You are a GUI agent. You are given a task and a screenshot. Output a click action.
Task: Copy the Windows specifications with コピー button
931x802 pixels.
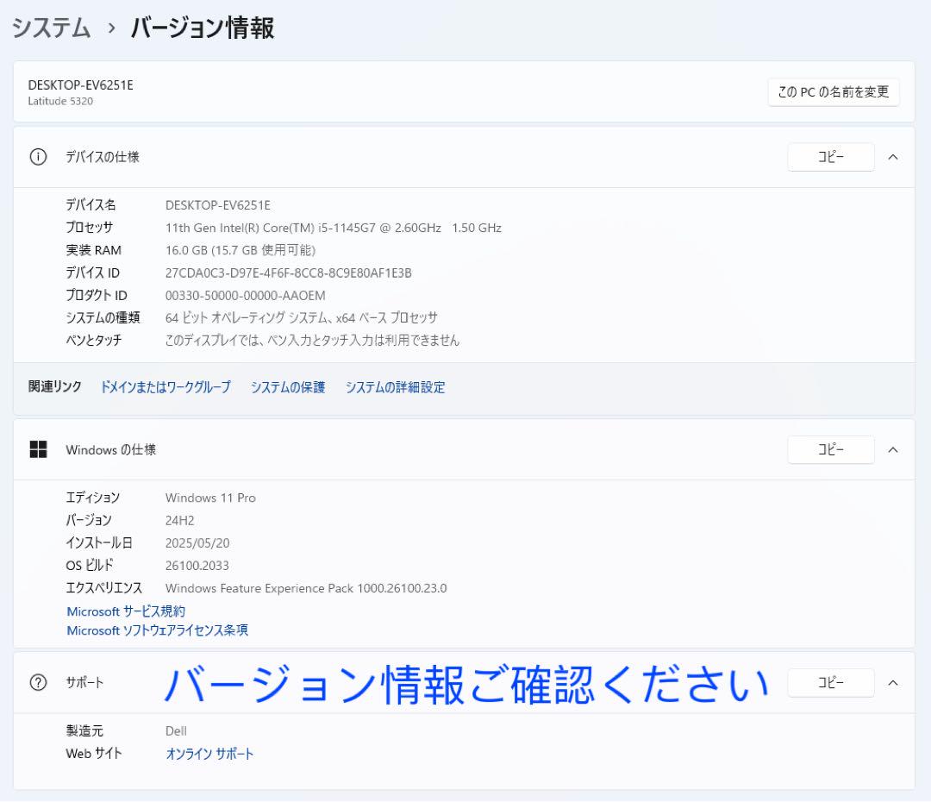coord(831,449)
